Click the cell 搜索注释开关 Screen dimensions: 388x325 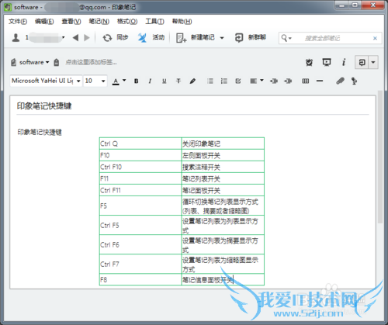pyautogui.click(x=223, y=167)
